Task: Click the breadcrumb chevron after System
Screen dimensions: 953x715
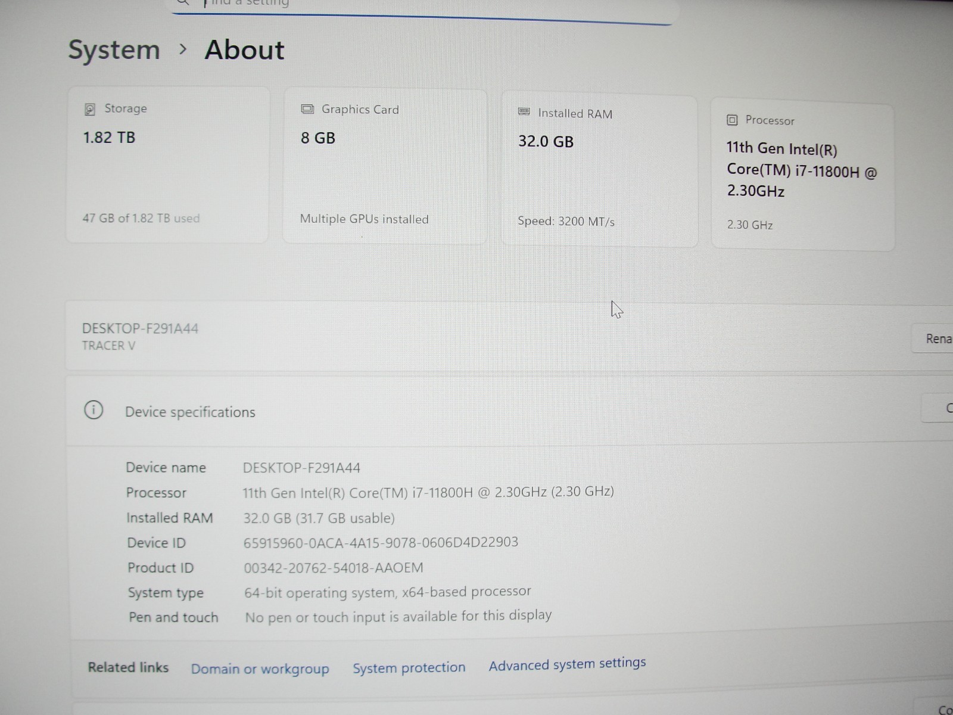Action: tap(183, 49)
